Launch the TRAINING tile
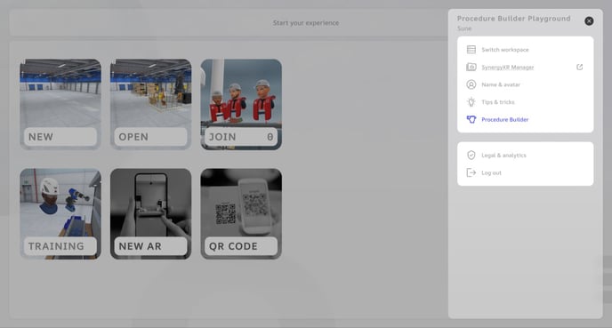The image size is (612, 328). (x=60, y=213)
